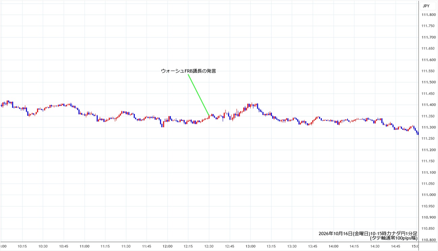Click the 111.400 price axis label
The height and width of the screenshot is (251, 438).
tap(428, 105)
